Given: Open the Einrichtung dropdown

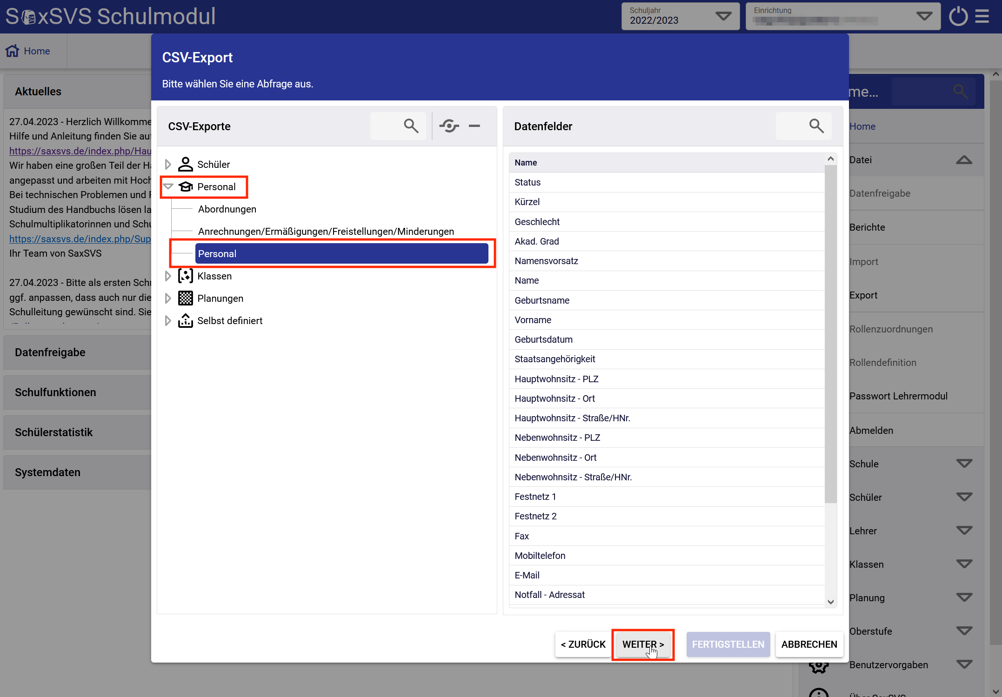Looking at the screenshot, I should click(843, 16).
